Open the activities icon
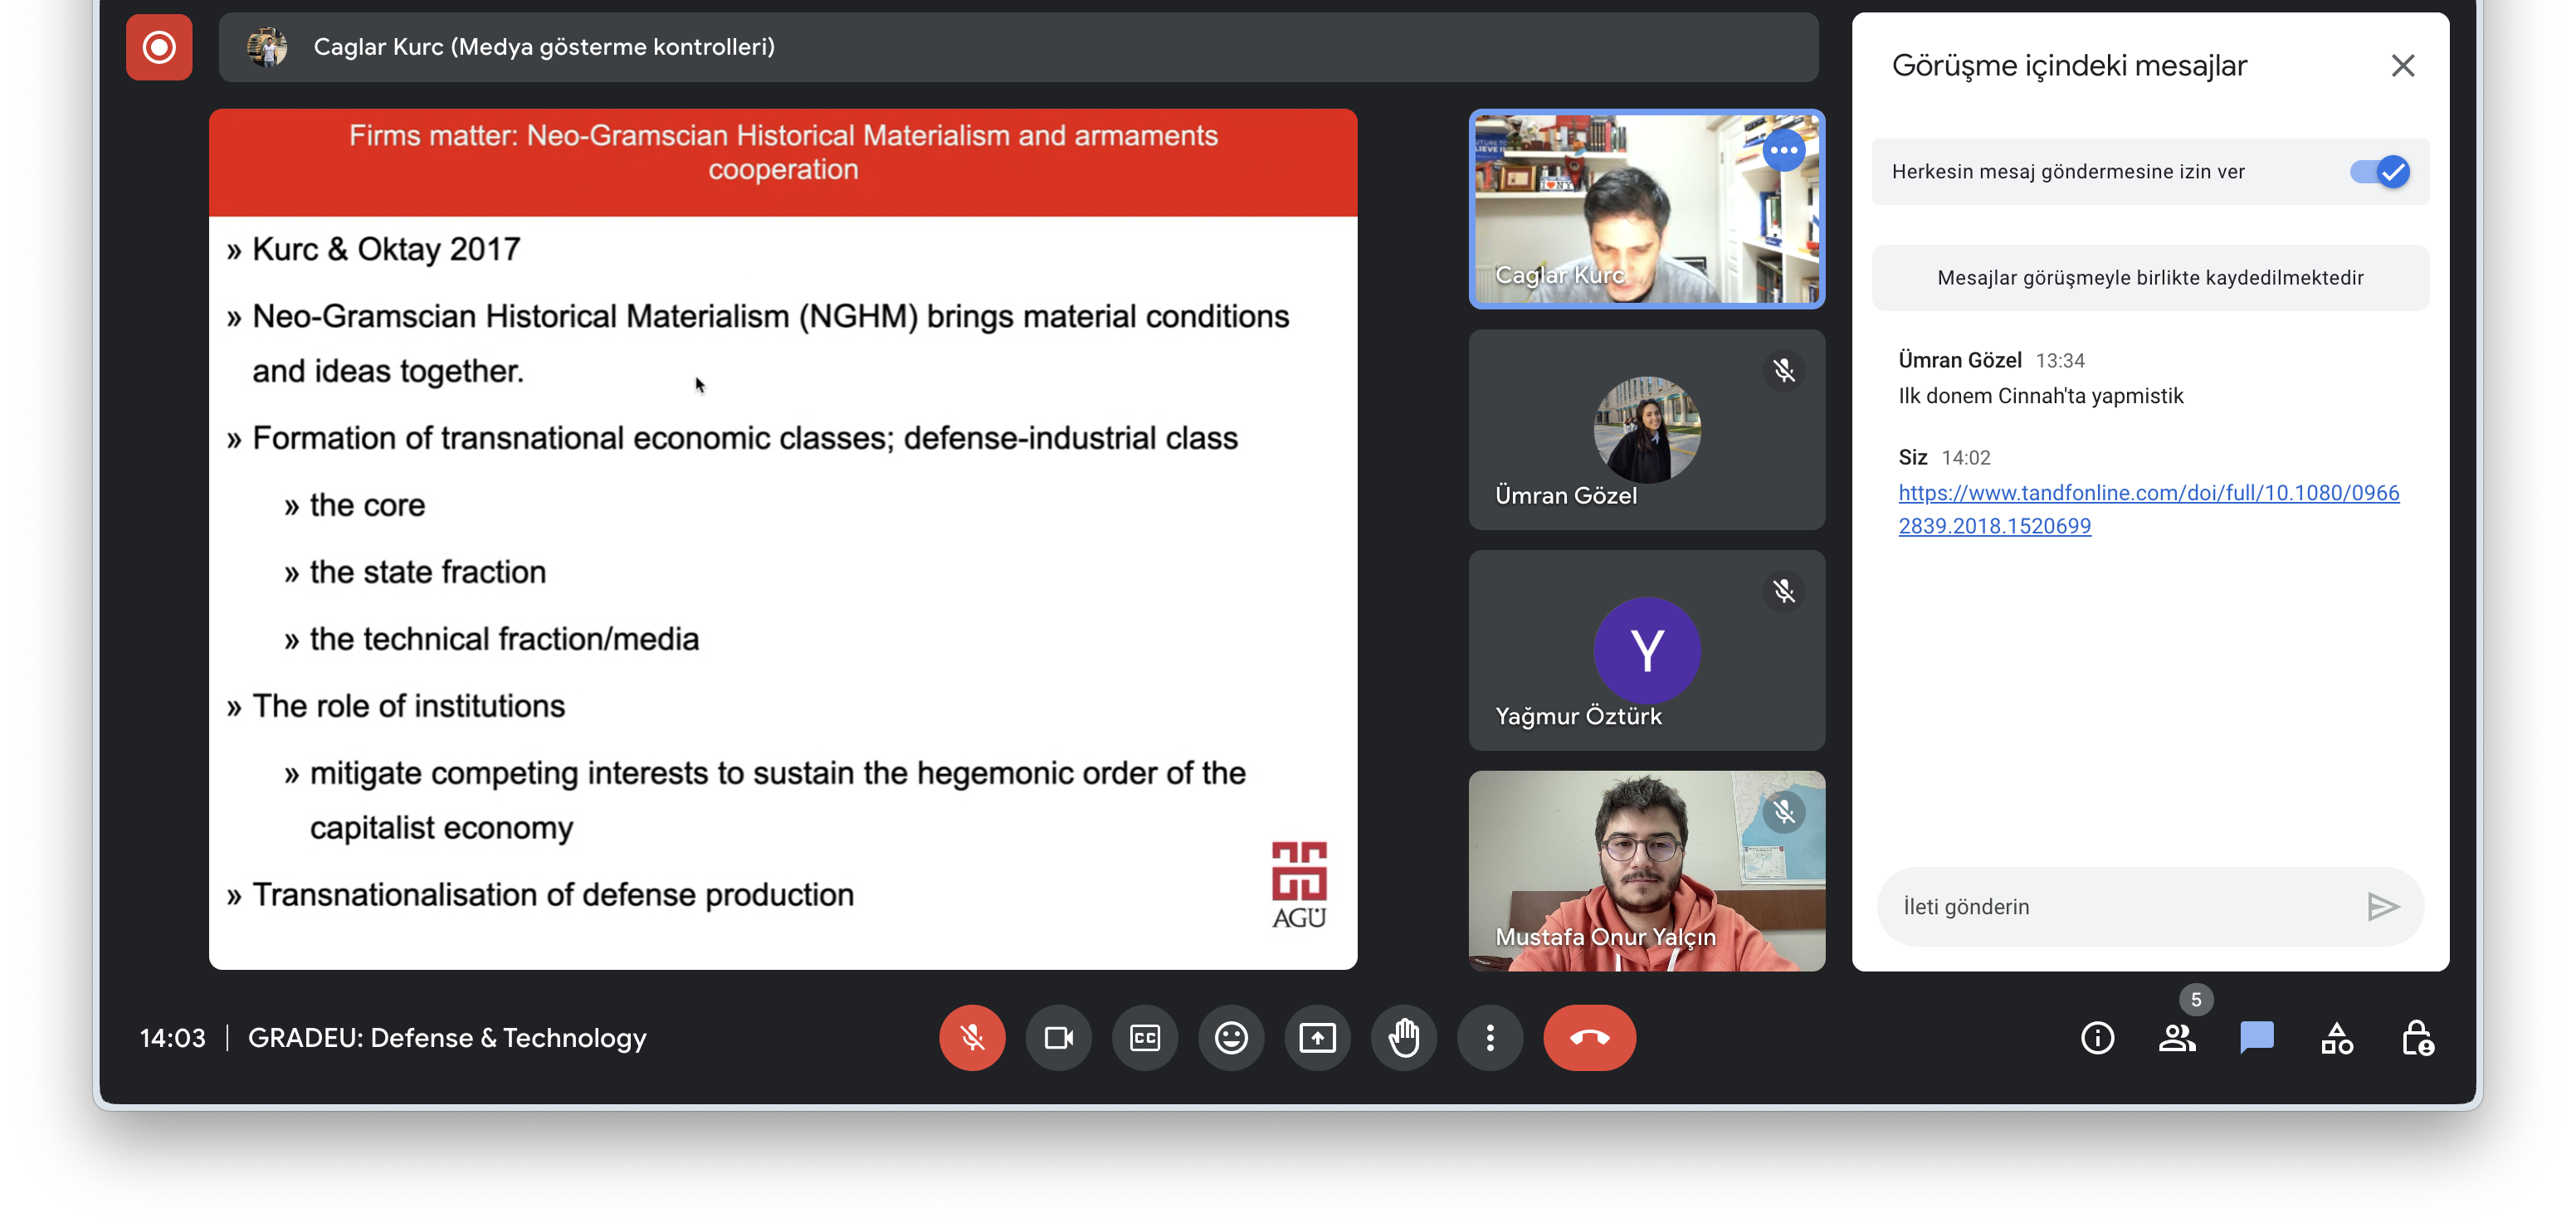The image size is (2576, 1232). (x=2337, y=1038)
